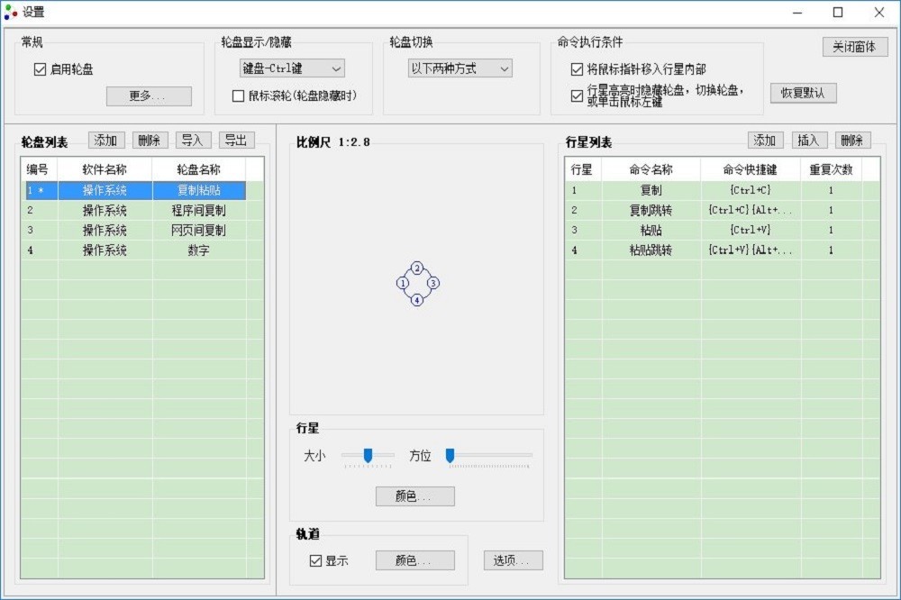Uncheck 将鼠标指针移入行星内部 option

click(x=577, y=69)
